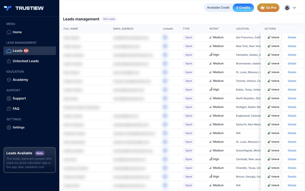Click the Leads briefcase icon

click(9, 51)
